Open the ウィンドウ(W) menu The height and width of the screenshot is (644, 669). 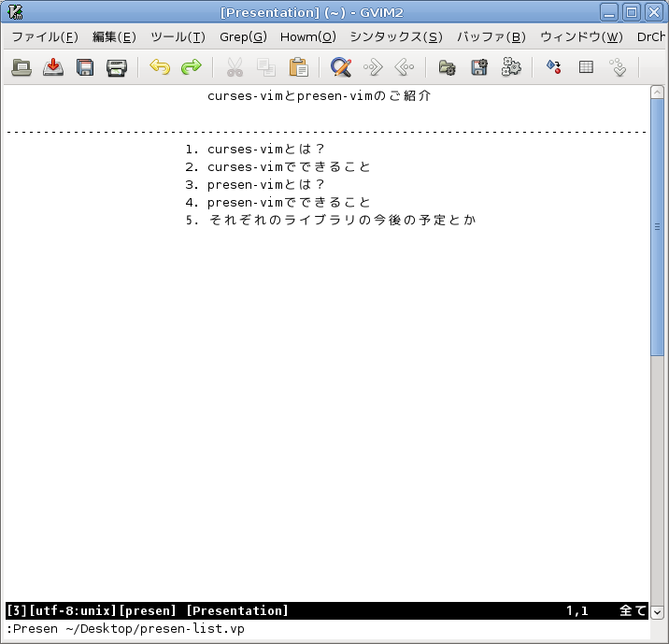(581, 37)
